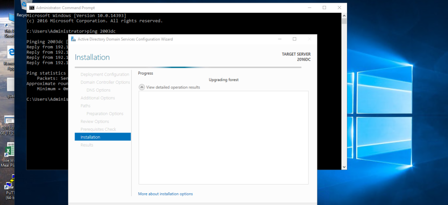448x205 pixels.
Task: Close the Command Prompt window
Action: click(339, 8)
